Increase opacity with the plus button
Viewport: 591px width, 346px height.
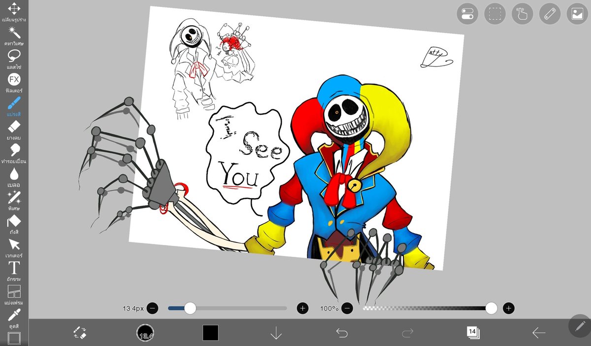point(509,309)
